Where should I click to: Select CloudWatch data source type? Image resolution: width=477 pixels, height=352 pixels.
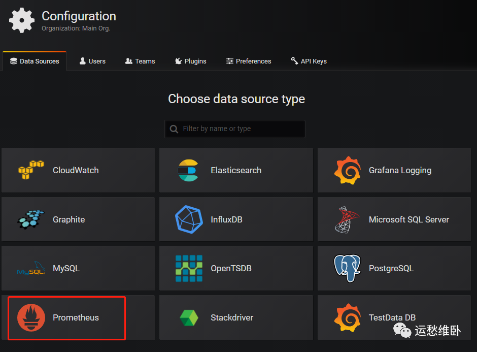[x=78, y=170]
